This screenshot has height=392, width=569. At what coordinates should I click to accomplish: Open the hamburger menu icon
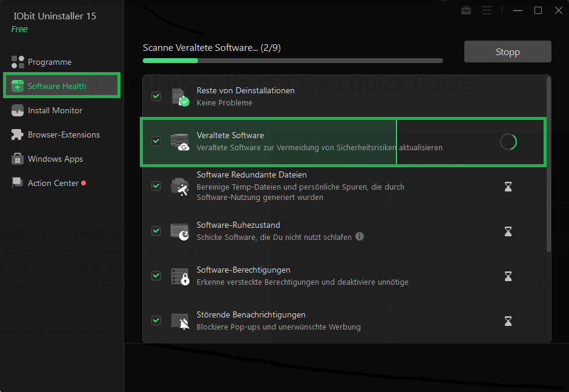pos(487,10)
